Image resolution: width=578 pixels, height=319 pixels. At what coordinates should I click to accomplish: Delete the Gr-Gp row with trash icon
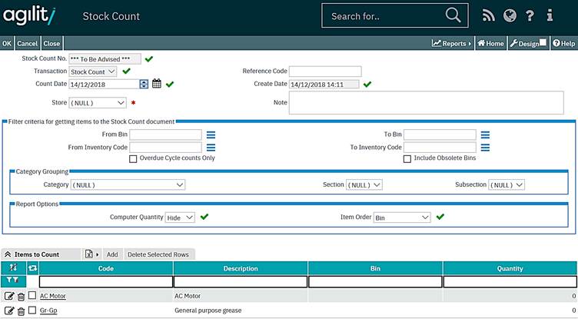(21, 311)
